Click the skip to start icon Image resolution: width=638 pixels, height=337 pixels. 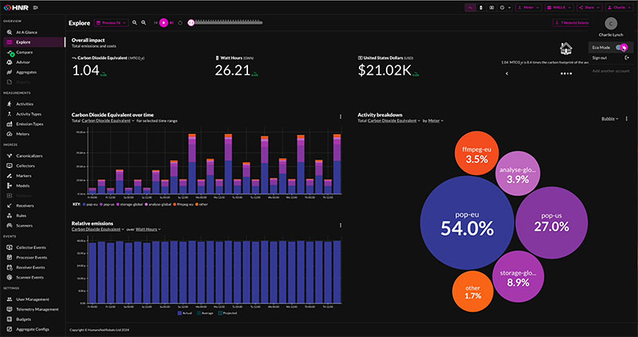(154, 23)
